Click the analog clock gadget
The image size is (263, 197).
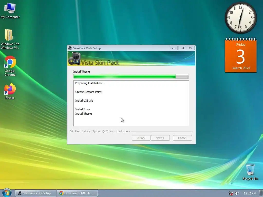(x=241, y=18)
